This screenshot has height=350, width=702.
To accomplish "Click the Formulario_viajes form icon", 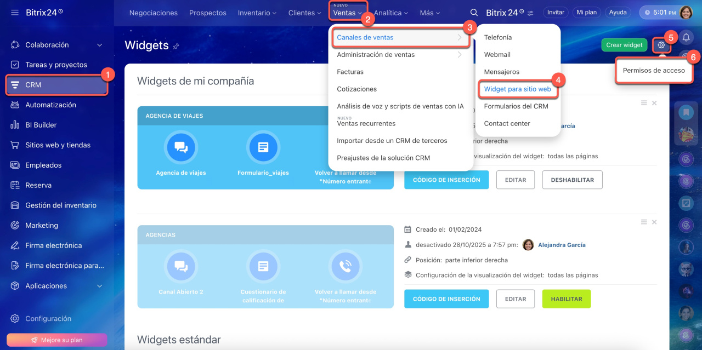I will [263, 147].
